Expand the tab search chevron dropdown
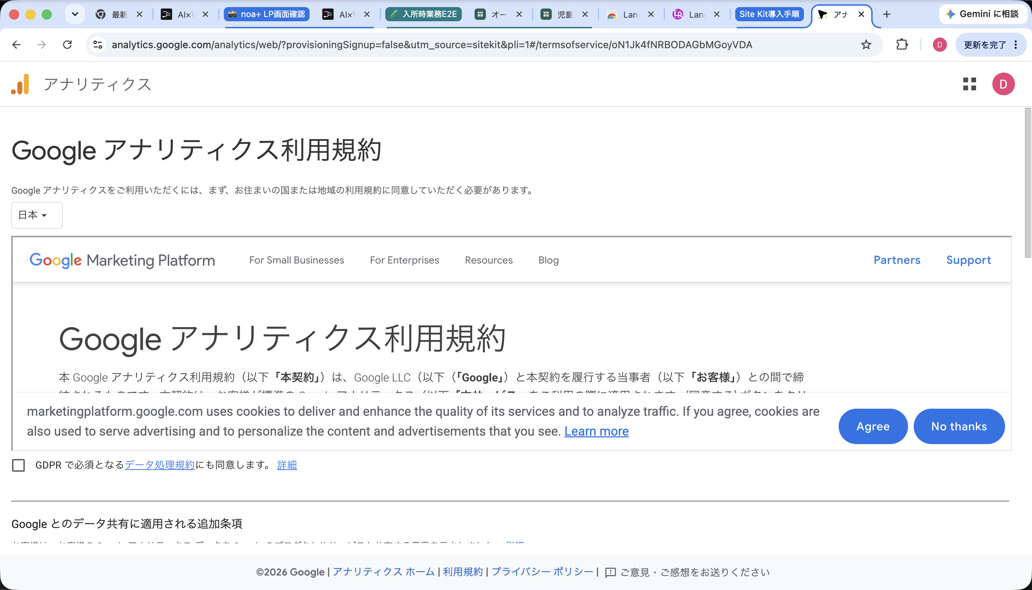 (x=75, y=15)
